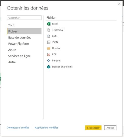
Task: Click the Dossier folder icon
Action: click(49, 48)
